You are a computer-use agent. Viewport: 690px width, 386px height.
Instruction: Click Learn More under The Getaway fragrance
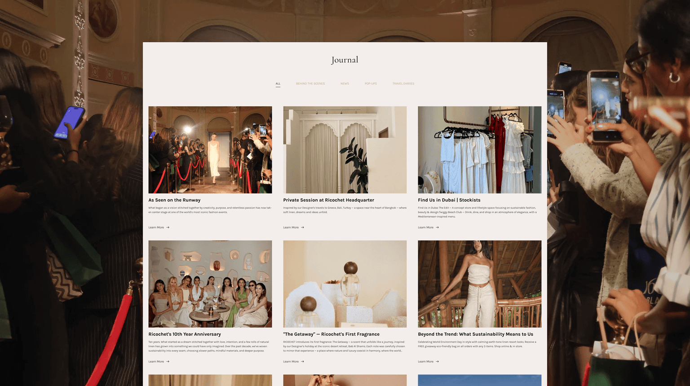[x=291, y=362]
